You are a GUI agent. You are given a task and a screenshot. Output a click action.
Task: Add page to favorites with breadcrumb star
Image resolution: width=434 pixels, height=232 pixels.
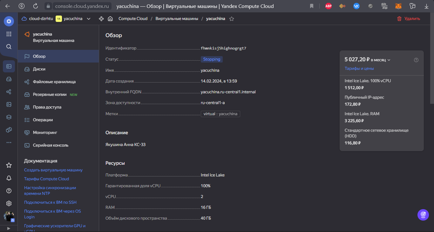232,19
